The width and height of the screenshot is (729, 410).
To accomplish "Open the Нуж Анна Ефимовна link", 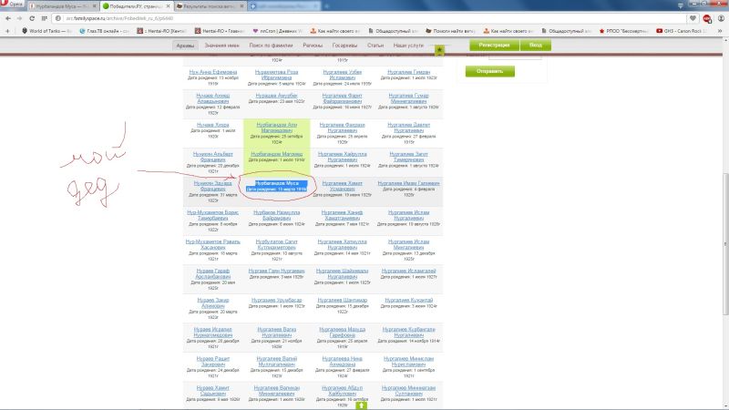I will tap(213, 72).
